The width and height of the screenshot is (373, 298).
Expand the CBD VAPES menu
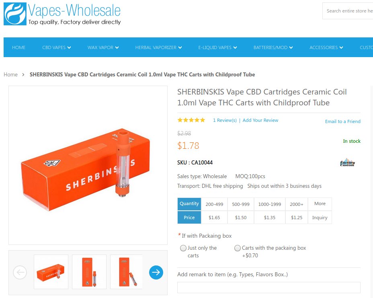(x=57, y=47)
